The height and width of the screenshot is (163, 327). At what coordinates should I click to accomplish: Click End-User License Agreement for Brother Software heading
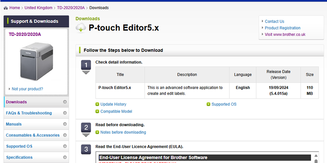click(153, 158)
